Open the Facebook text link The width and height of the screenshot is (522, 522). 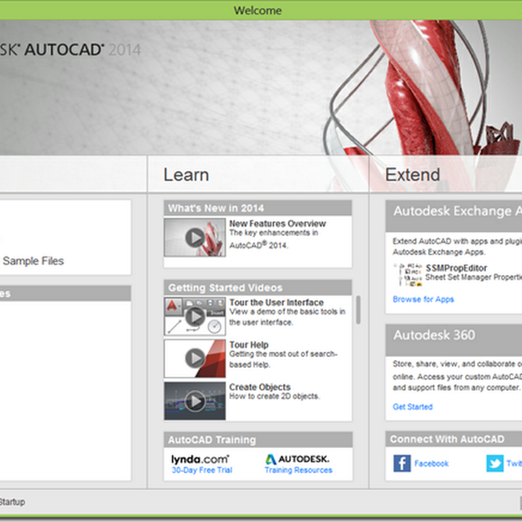[431, 463]
